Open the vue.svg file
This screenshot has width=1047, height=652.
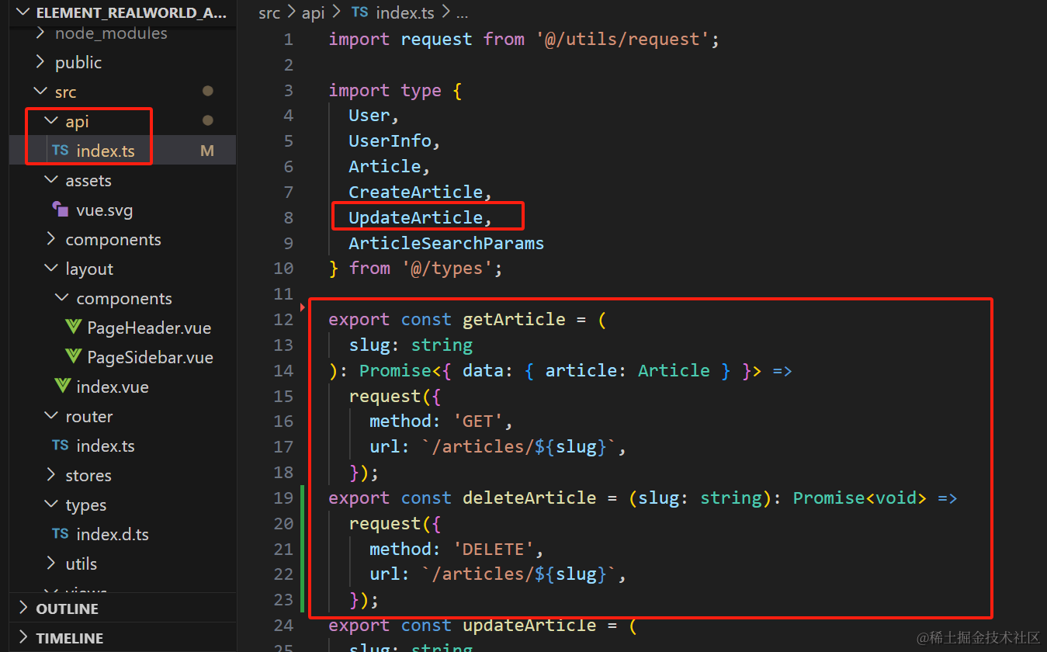pyautogui.click(x=105, y=210)
